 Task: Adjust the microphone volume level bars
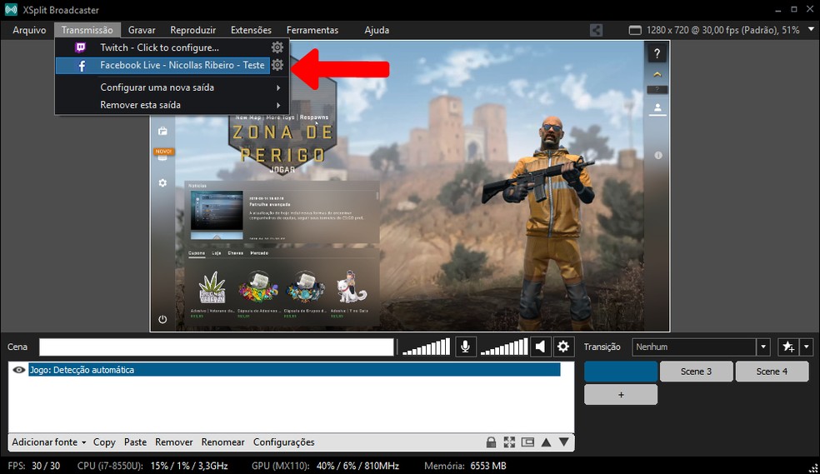point(426,347)
